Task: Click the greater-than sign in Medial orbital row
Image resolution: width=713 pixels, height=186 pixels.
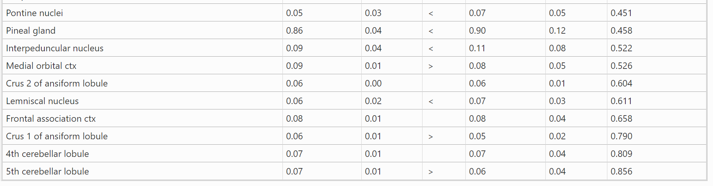Action: [x=431, y=66]
